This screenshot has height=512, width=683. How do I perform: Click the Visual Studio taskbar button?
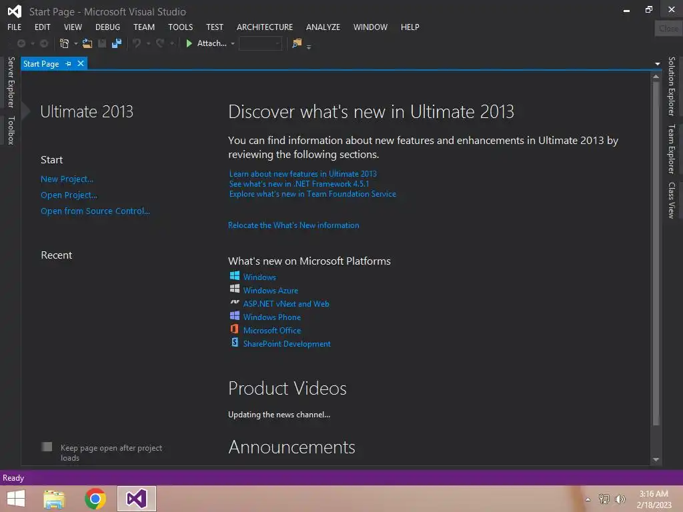(x=137, y=499)
